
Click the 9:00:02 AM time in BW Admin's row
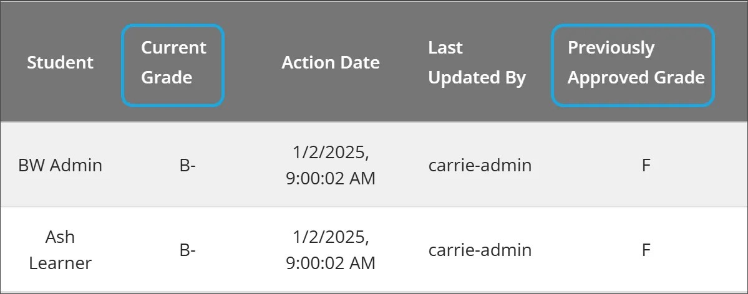331,179
